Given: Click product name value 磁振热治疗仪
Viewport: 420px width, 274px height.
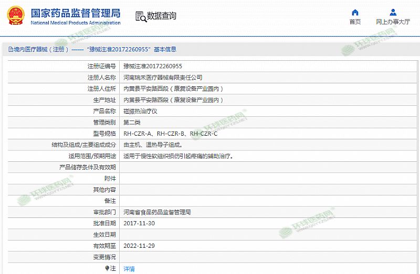Looking at the screenshot, I should 140,111.
